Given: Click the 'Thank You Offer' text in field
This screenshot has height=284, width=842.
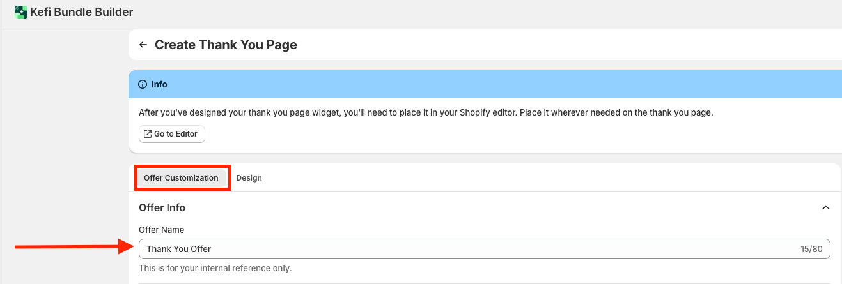Looking at the screenshot, I should [x=178, y=249].
